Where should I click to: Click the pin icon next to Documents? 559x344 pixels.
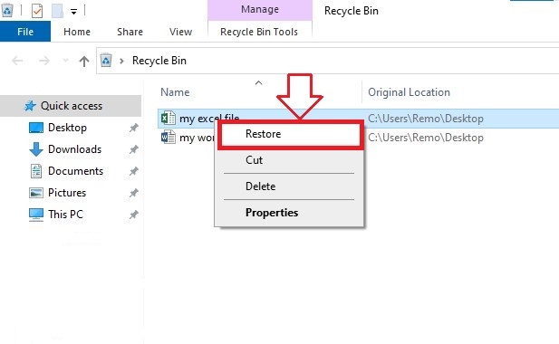click(x=134, y=171)
